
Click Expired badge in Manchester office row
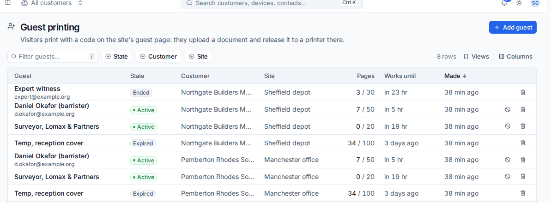pos(143,193)
